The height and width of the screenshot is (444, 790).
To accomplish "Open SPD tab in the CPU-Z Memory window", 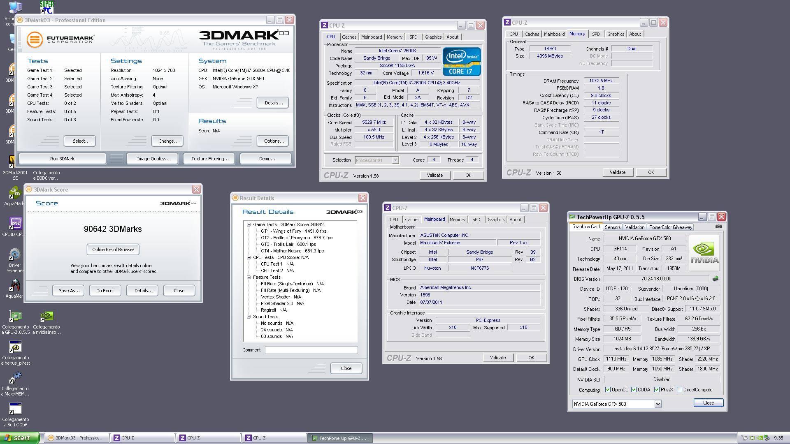I will pyautogui.click(x=596, y=34).
